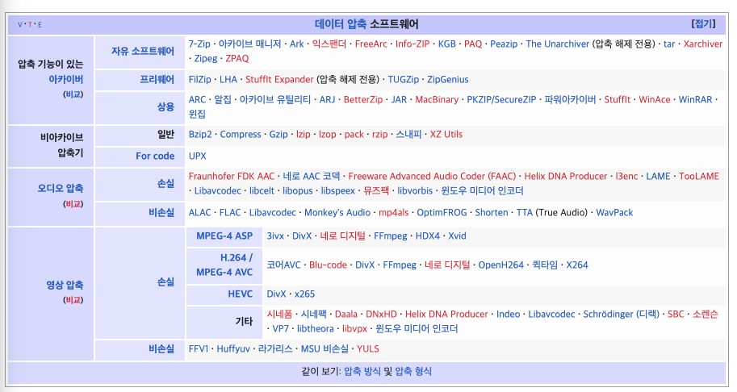This screenshot has width=737, height=392.
Task: Open the FLAC link
Action: tap(230, 213)
